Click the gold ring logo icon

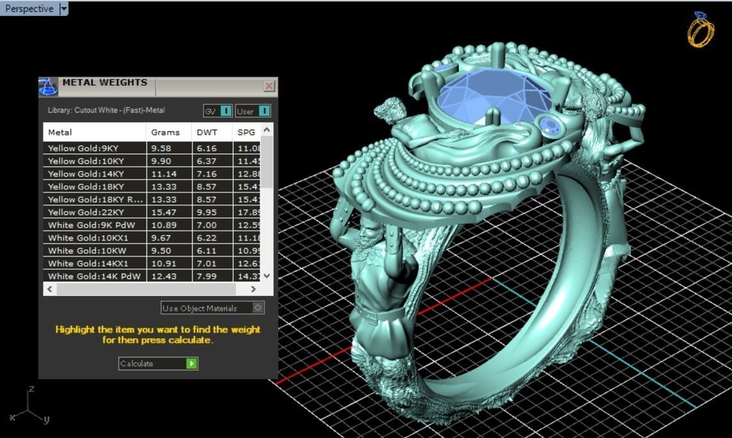click(701, 29)
